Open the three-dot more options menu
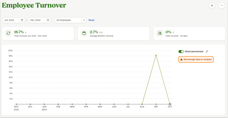Screen dimensions: 228x118 tap(222, 6)
